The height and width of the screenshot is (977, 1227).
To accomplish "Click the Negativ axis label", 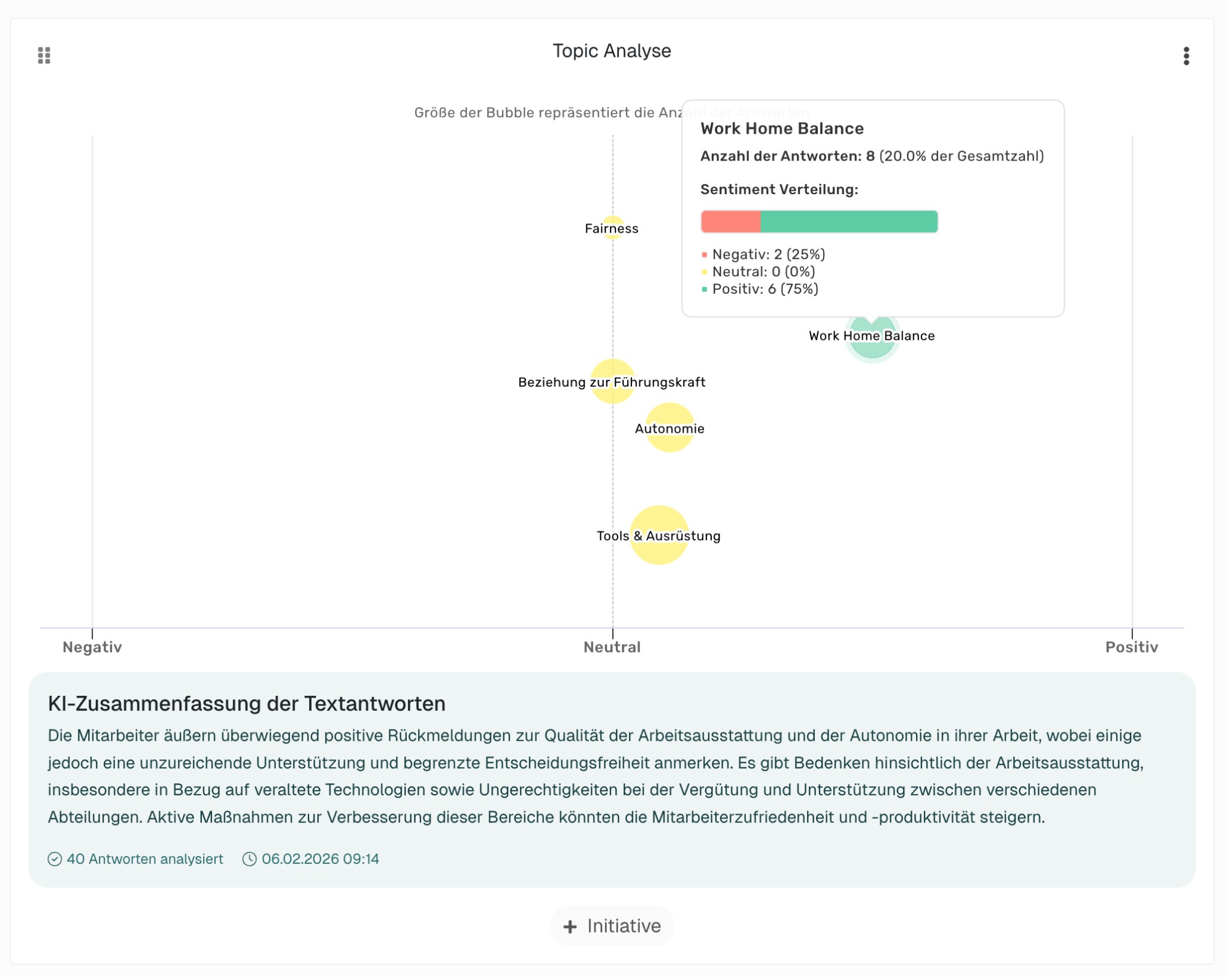I will 92,647.
